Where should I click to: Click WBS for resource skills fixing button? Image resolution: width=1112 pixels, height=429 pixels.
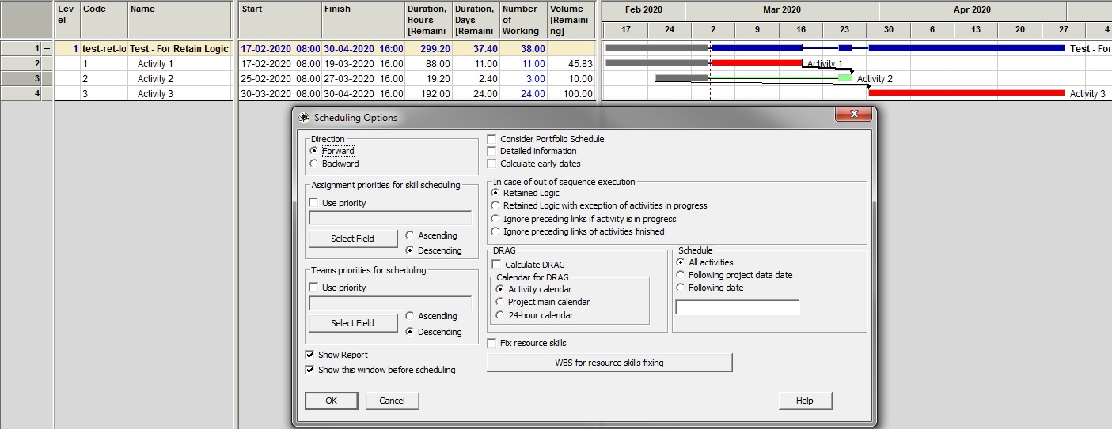pos(609,363)
